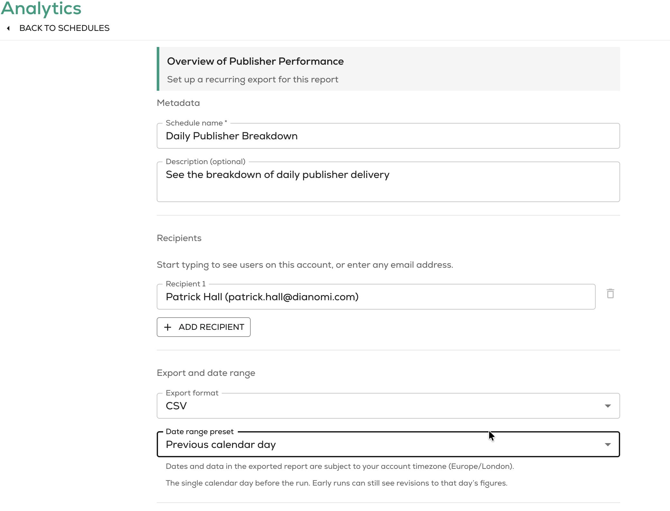670x511 pixels.
Task: Select the Overview of Publisher Performance heading
Action: coord(255,61)
